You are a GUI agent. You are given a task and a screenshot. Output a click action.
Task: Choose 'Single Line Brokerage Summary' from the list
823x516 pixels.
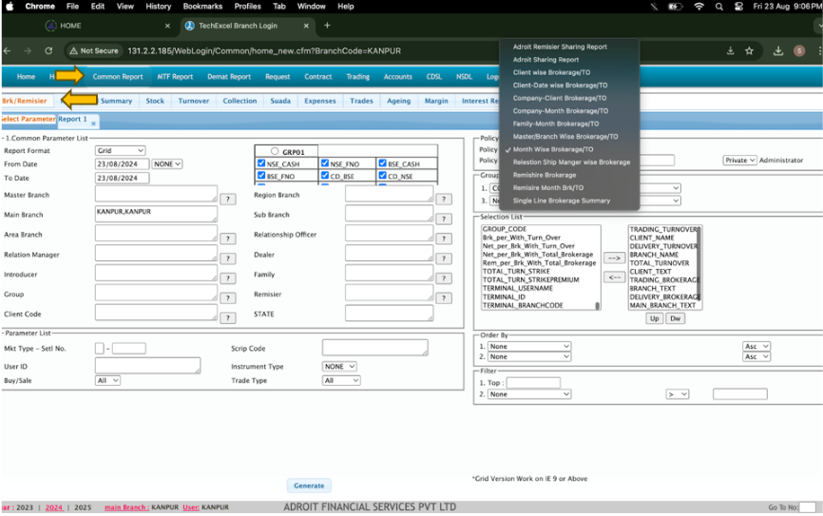[x=561, y=201]
